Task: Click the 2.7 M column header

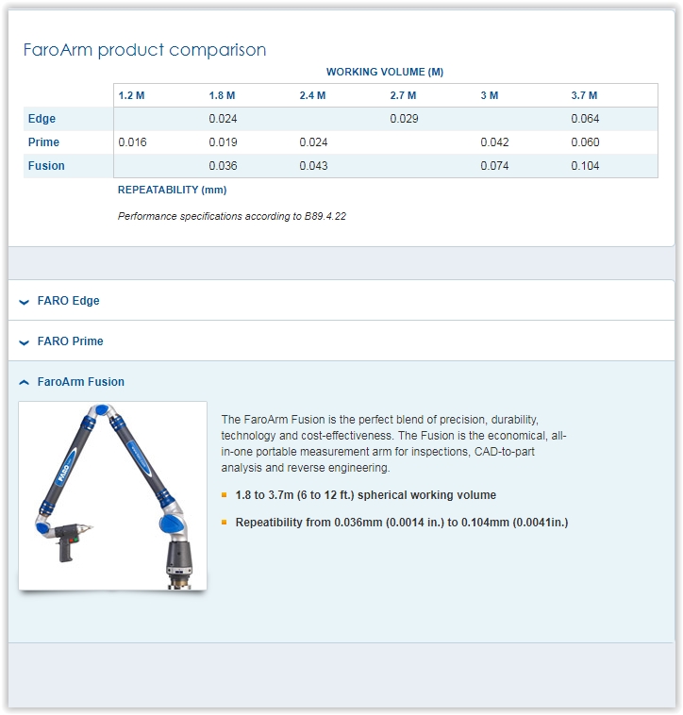Action: point(403,95)
